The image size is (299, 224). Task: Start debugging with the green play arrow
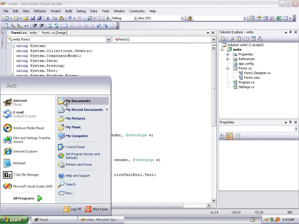(108, 18)
